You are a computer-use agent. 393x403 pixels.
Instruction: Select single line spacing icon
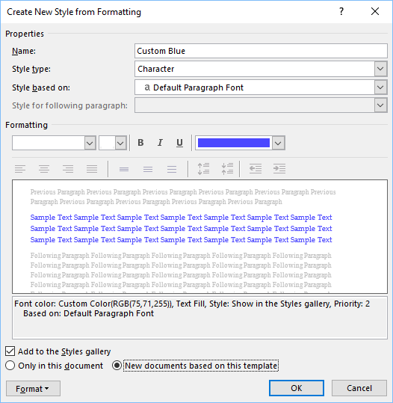point(124,169)
